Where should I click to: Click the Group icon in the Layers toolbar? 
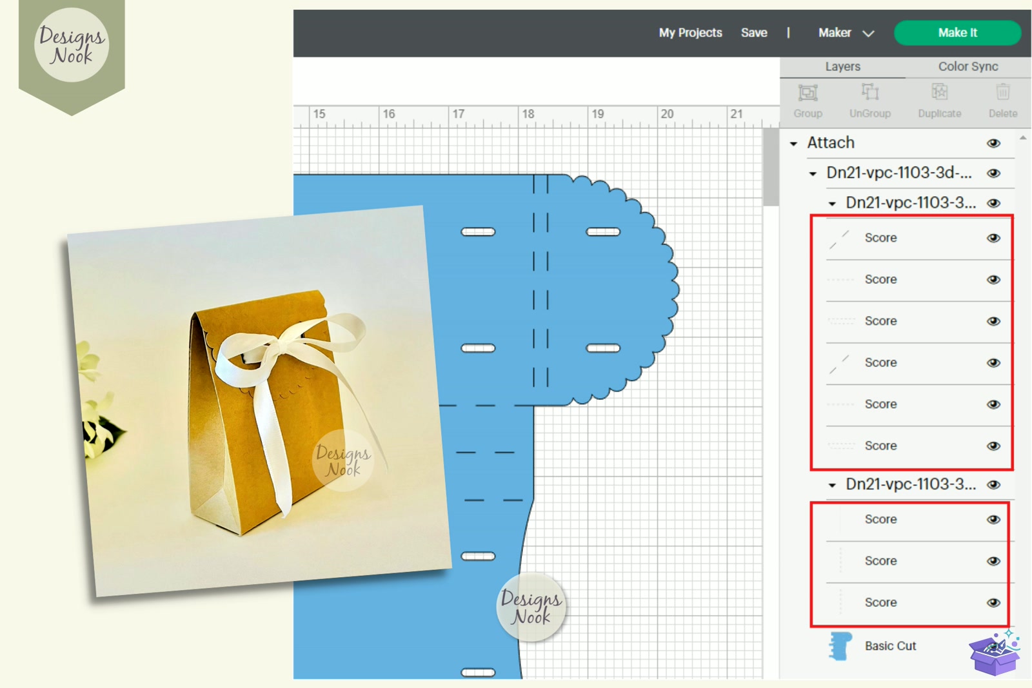point(808,93)
